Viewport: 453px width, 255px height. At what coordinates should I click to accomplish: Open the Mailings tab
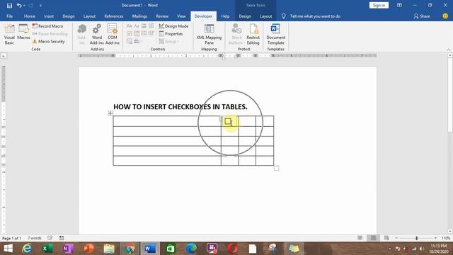click(139, 16)
